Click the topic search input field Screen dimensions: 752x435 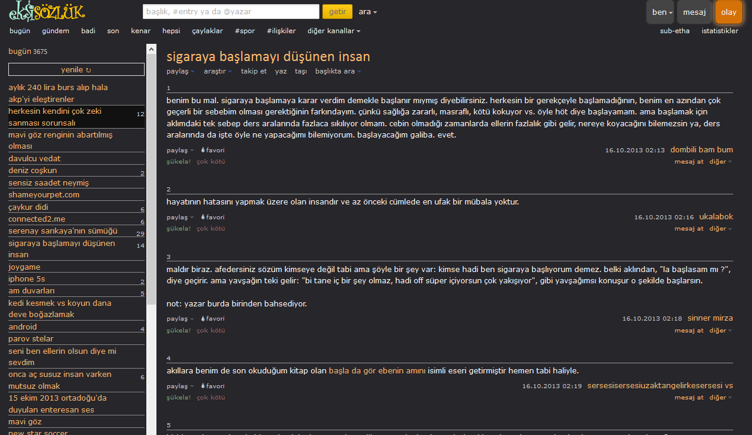pos(231,12)
